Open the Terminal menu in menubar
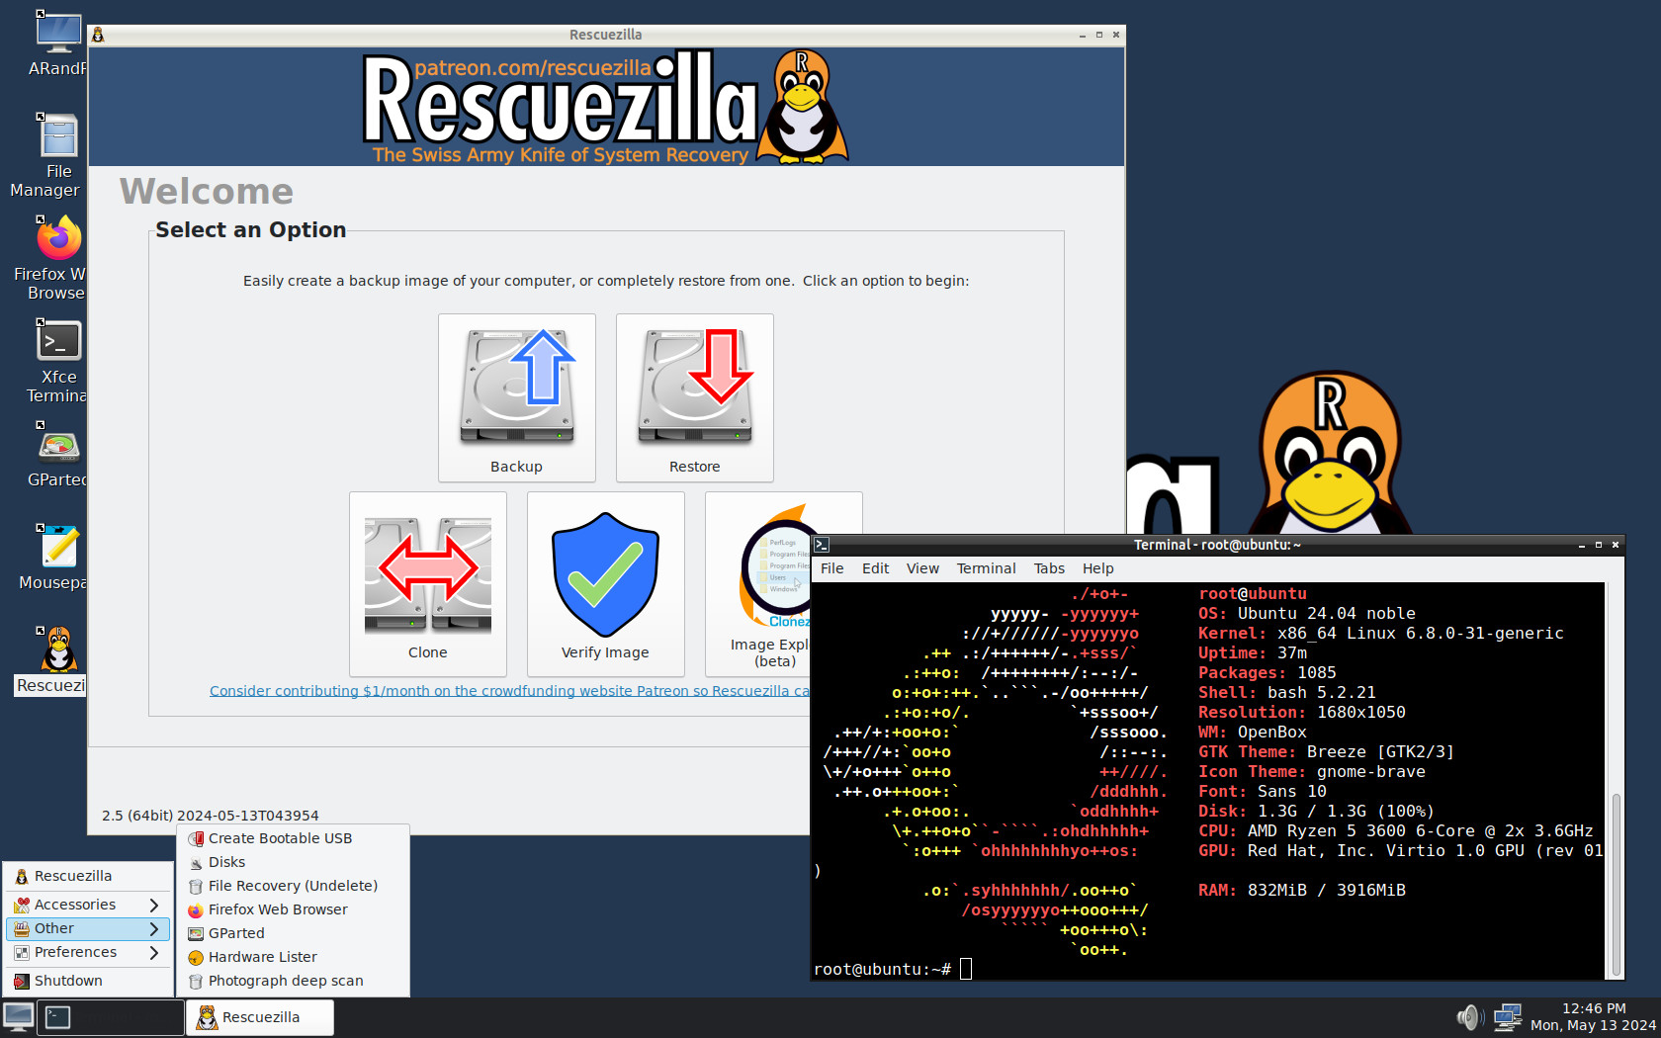 coord(986,568)
